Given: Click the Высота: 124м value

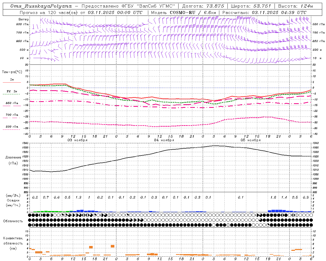Looking at the screenshot, I should pos(295,6).
